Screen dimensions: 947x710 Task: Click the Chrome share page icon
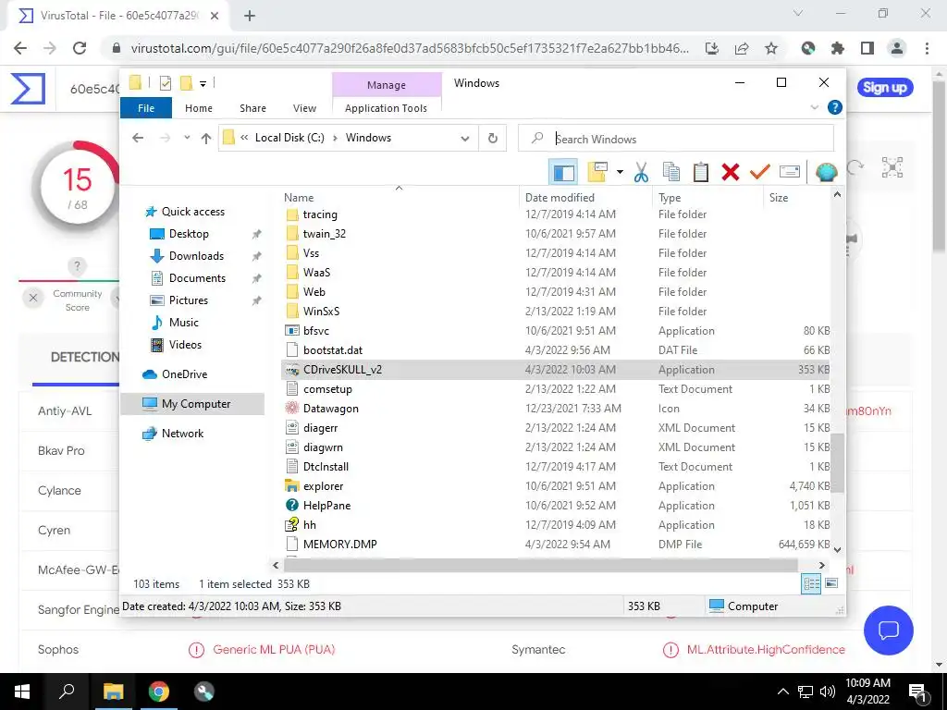tap(742, 48)
